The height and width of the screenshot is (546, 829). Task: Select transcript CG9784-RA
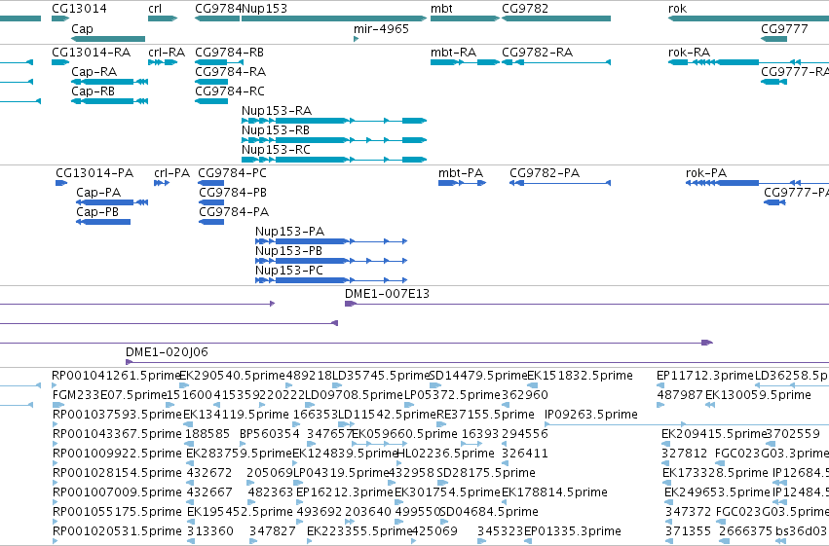[231, 72]
